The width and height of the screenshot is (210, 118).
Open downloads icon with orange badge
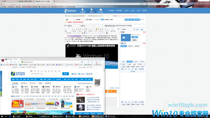[x=96, y=62]
